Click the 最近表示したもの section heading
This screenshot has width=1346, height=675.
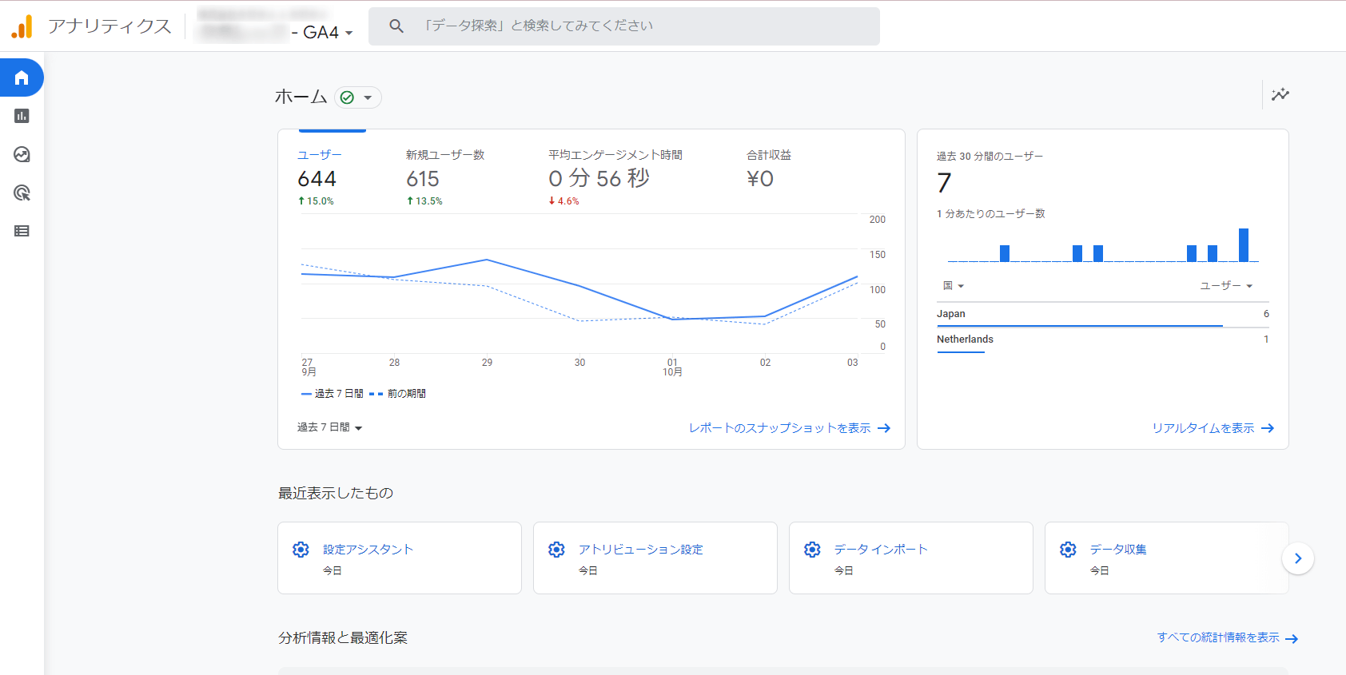click(x=336, y=493)
